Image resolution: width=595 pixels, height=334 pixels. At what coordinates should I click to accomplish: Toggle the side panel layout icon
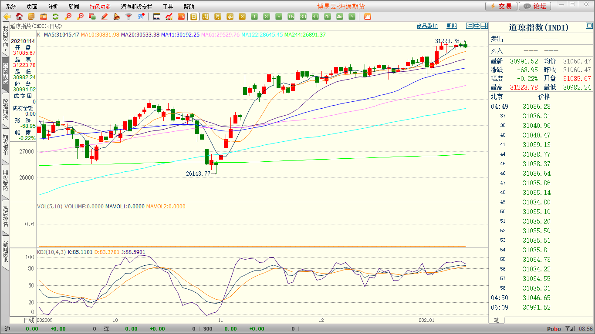pos(484,26)
